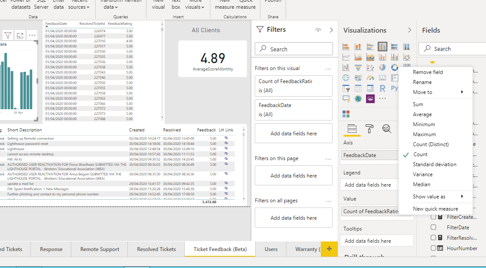Choose the gauge visual
486x268 pixels.
pos(370,78)
